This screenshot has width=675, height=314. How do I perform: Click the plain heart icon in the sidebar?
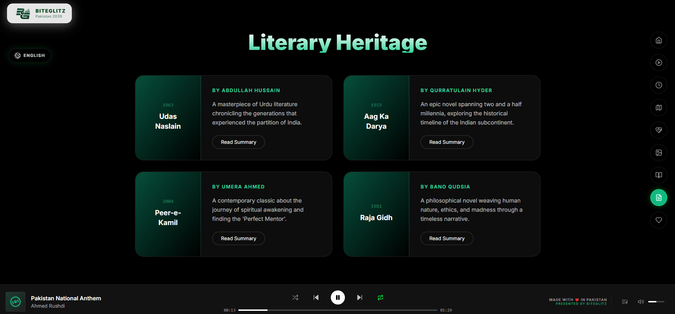point(658,220)
